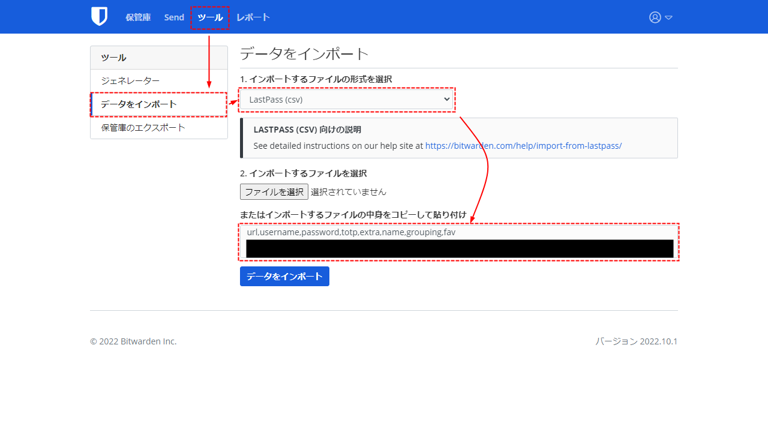Screen dimensions: 768x432
Task: Click the © 2022 Bitwarden Inc. footer text
Action: pos(133,341)
